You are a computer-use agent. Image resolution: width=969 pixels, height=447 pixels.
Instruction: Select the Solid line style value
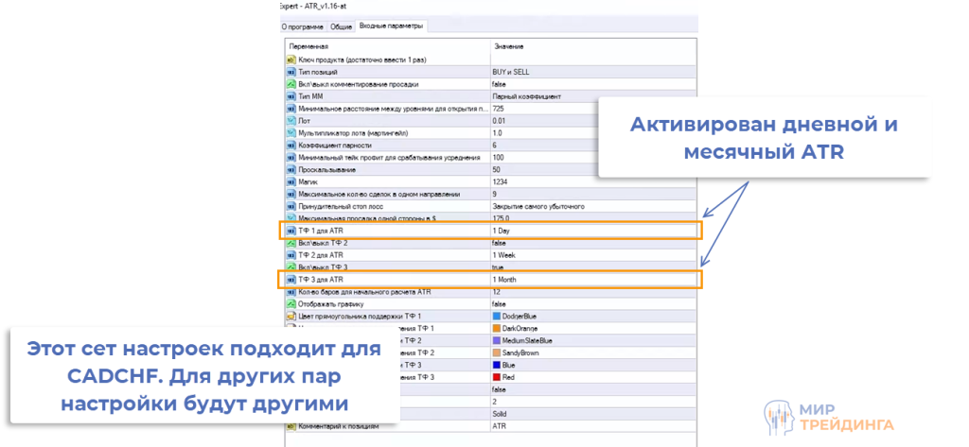[498, 414]
